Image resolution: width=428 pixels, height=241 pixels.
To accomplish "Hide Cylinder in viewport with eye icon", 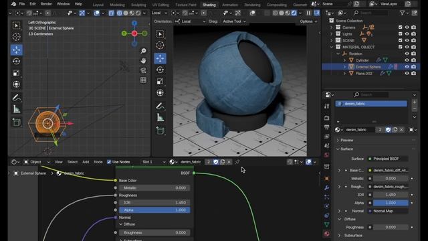I will (x=407, y=60).
